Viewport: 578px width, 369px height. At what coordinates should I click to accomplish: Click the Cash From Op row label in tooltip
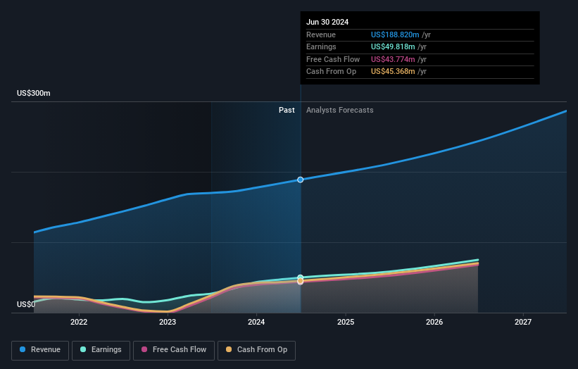[x=331, y=72]
